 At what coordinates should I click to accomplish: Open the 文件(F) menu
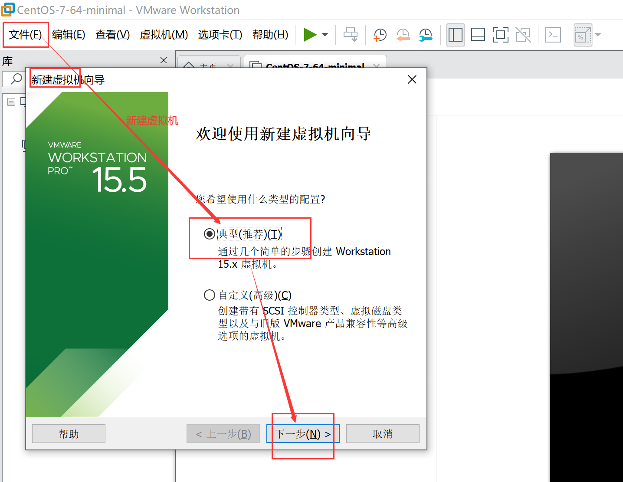(x=25, y=35)
